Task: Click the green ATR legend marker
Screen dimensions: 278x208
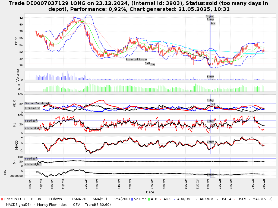Action: click(149, 199)
